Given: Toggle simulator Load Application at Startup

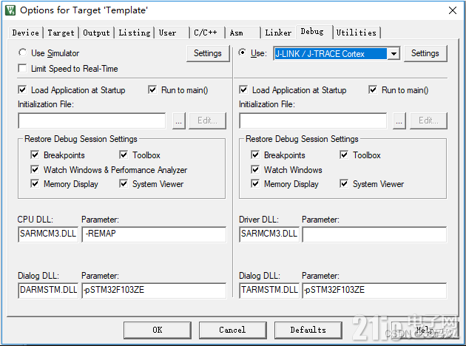Looking at the screenshot, I should point(22,89).
